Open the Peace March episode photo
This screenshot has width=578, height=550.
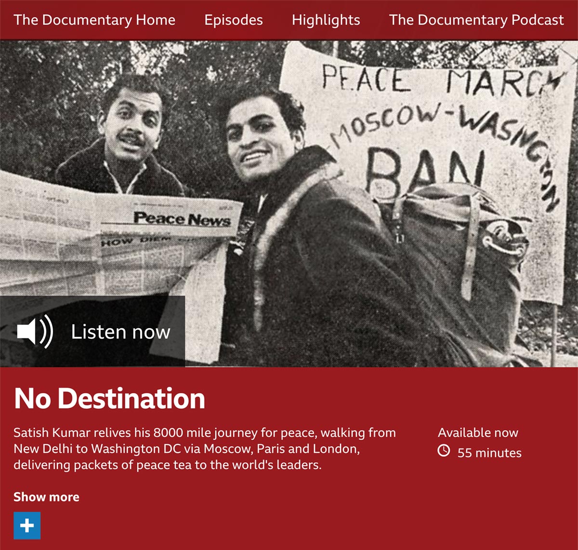coord(289,203)
